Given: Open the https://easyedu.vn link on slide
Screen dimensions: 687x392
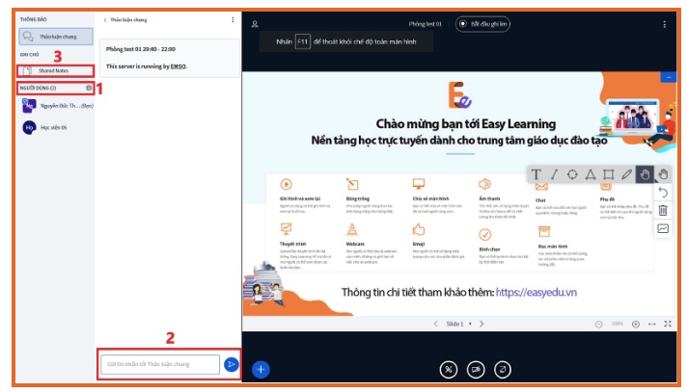Looking at the screenshot, I should pyautogui.click(x=536, y=292).
